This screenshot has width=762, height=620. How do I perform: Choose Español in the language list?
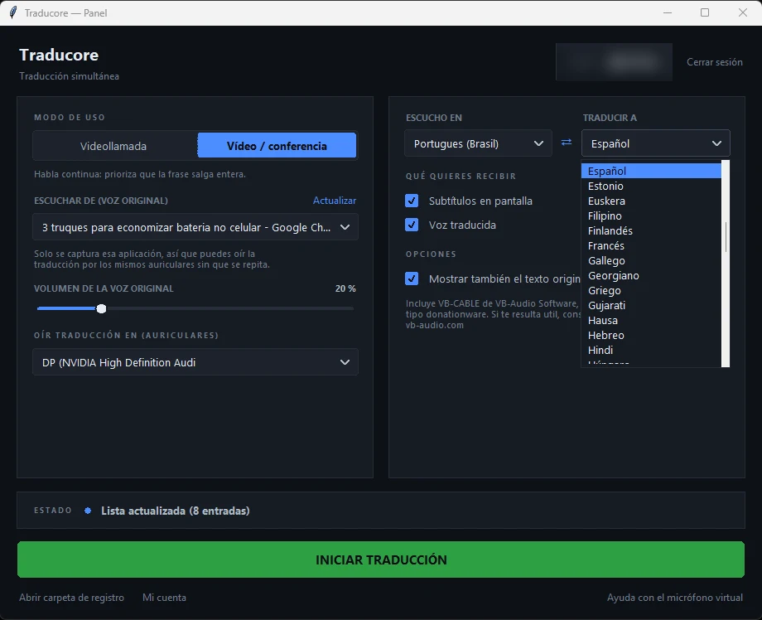pos(651,172)
